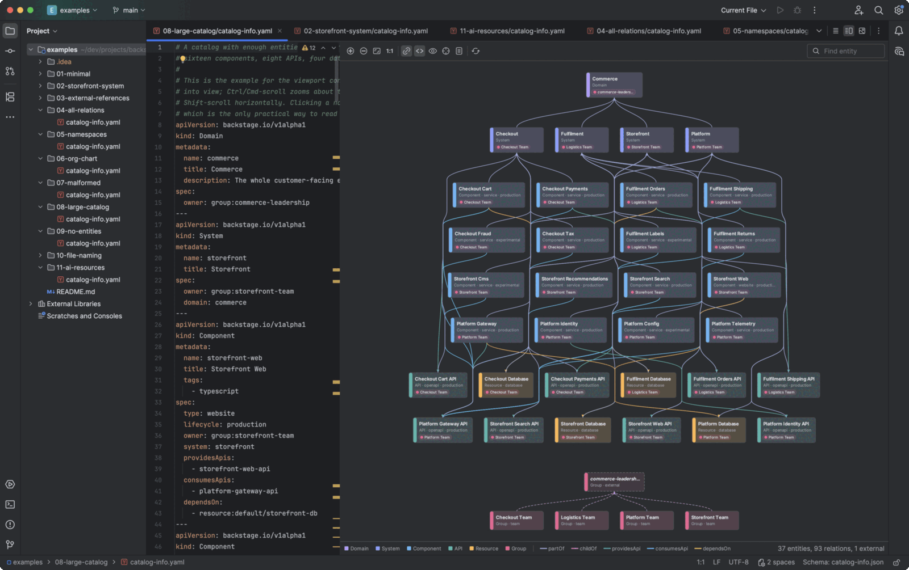Expand the 01-minimal folder

click(40, 74)
